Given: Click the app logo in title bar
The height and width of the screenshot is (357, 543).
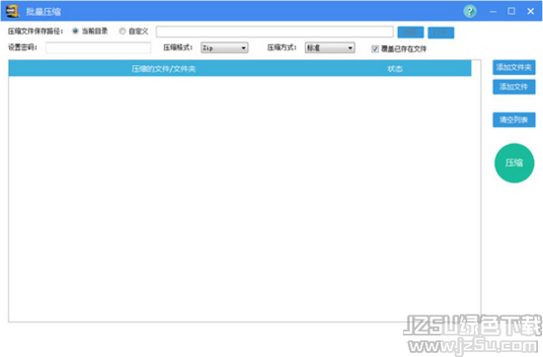Looking at the screenshot, I should (13, 11).
